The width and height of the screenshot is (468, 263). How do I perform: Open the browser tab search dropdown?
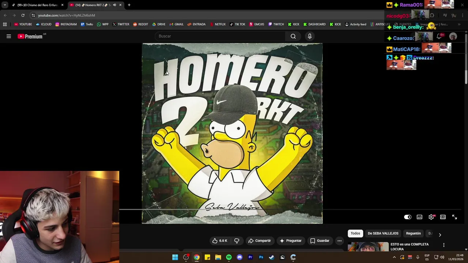5,5
